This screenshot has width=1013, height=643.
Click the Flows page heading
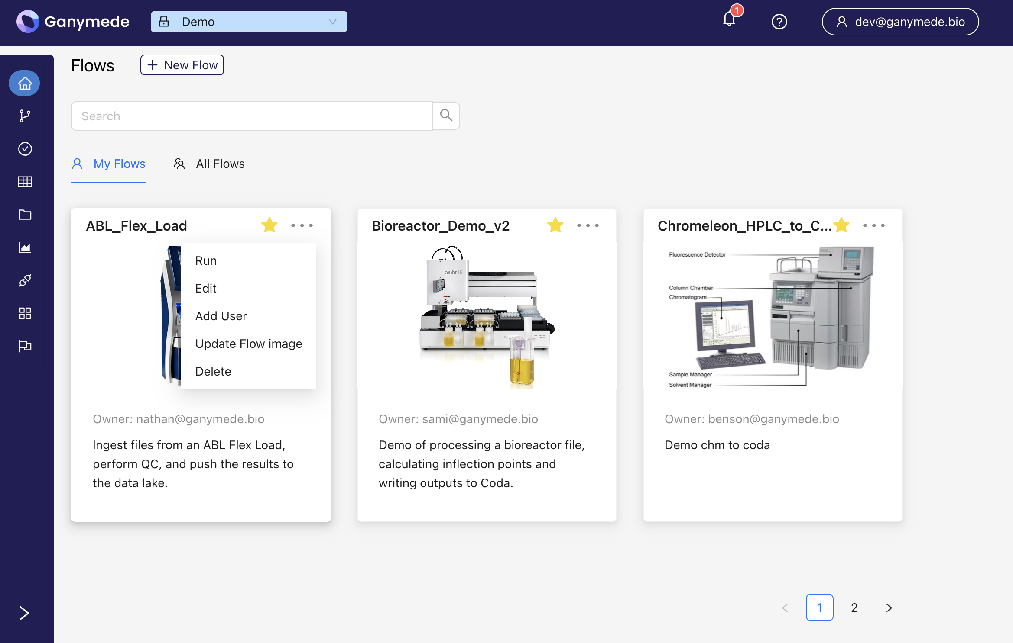(93, 65)
